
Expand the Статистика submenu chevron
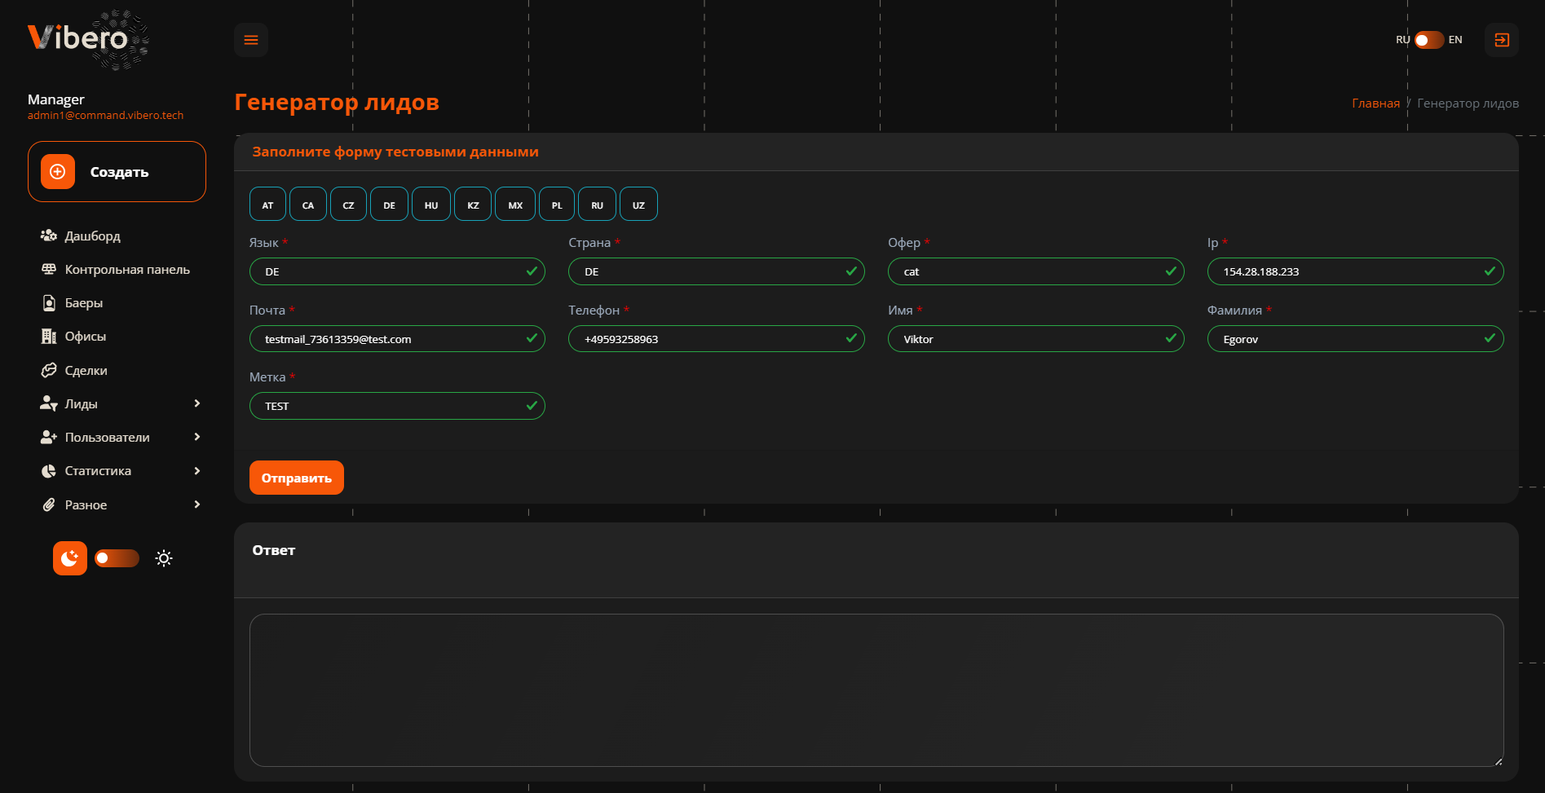196,471
